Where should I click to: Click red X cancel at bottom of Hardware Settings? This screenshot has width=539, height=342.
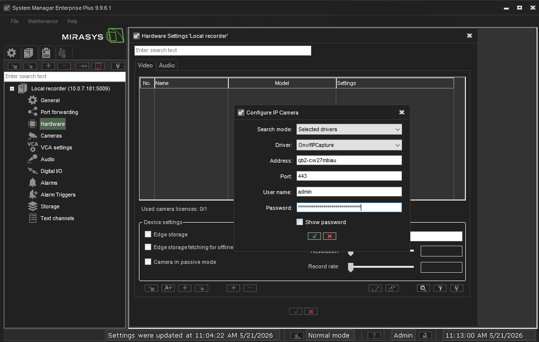311,312
